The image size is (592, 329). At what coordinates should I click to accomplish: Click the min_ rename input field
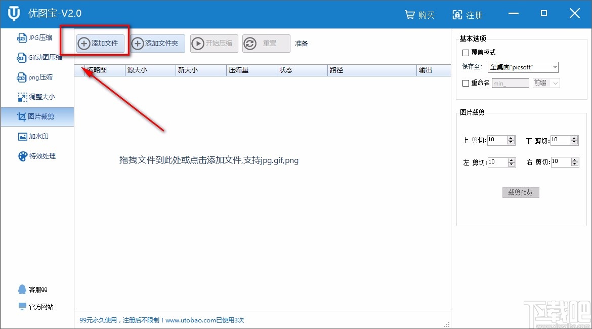pos(510,83)
